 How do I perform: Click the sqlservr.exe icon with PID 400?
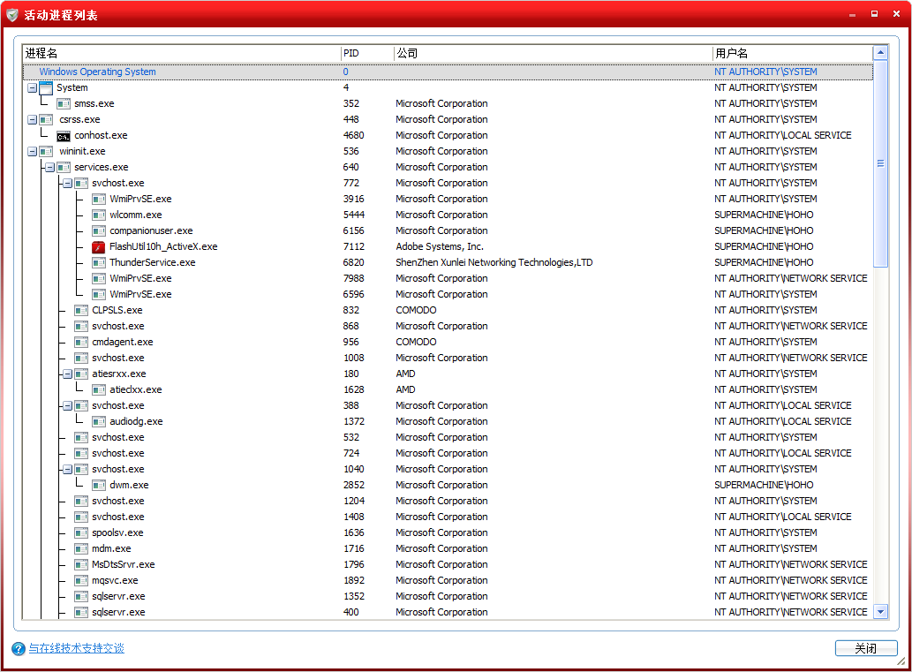[x=81, y=612]
